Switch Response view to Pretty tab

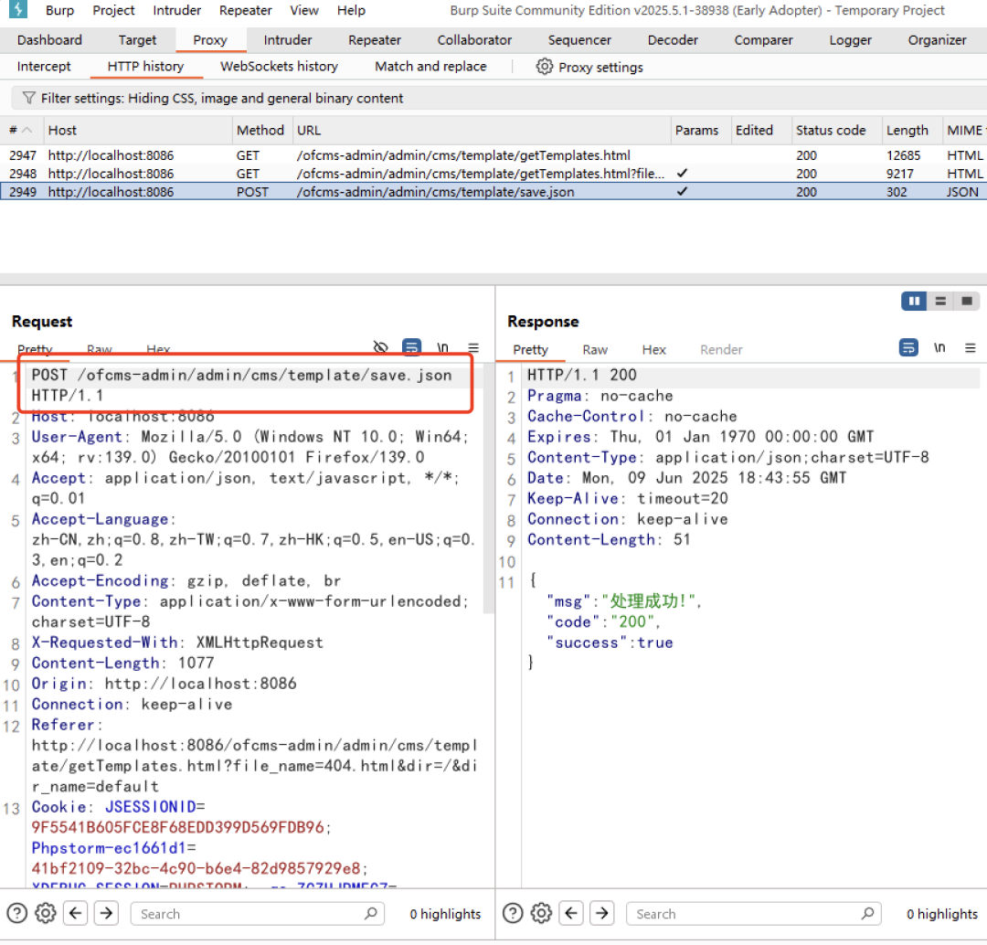coord(530,349)
